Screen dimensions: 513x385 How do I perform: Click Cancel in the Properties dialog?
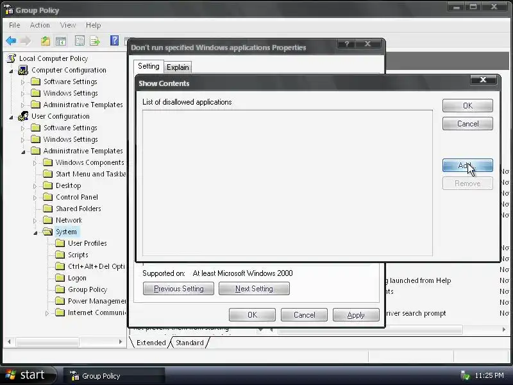pyautogui.click(x=304, y=314)
